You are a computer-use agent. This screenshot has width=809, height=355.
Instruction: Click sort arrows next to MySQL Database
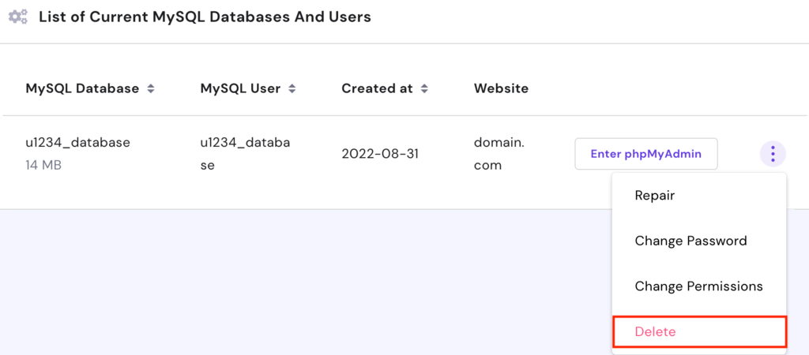150,89
